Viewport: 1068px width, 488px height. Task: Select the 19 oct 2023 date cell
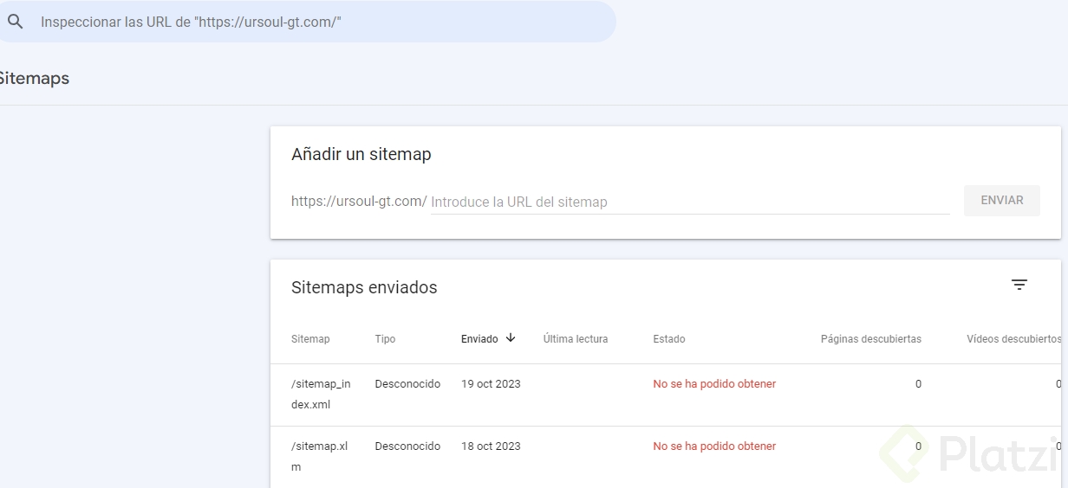tap(491, 384)
